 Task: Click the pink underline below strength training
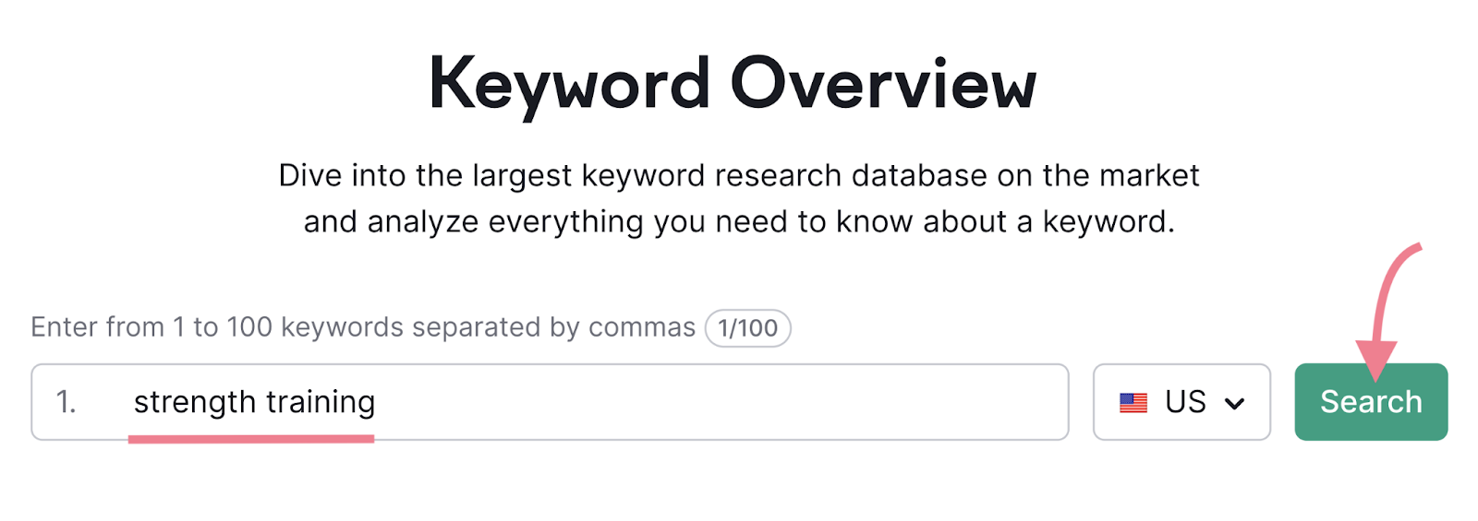(251, 439)
